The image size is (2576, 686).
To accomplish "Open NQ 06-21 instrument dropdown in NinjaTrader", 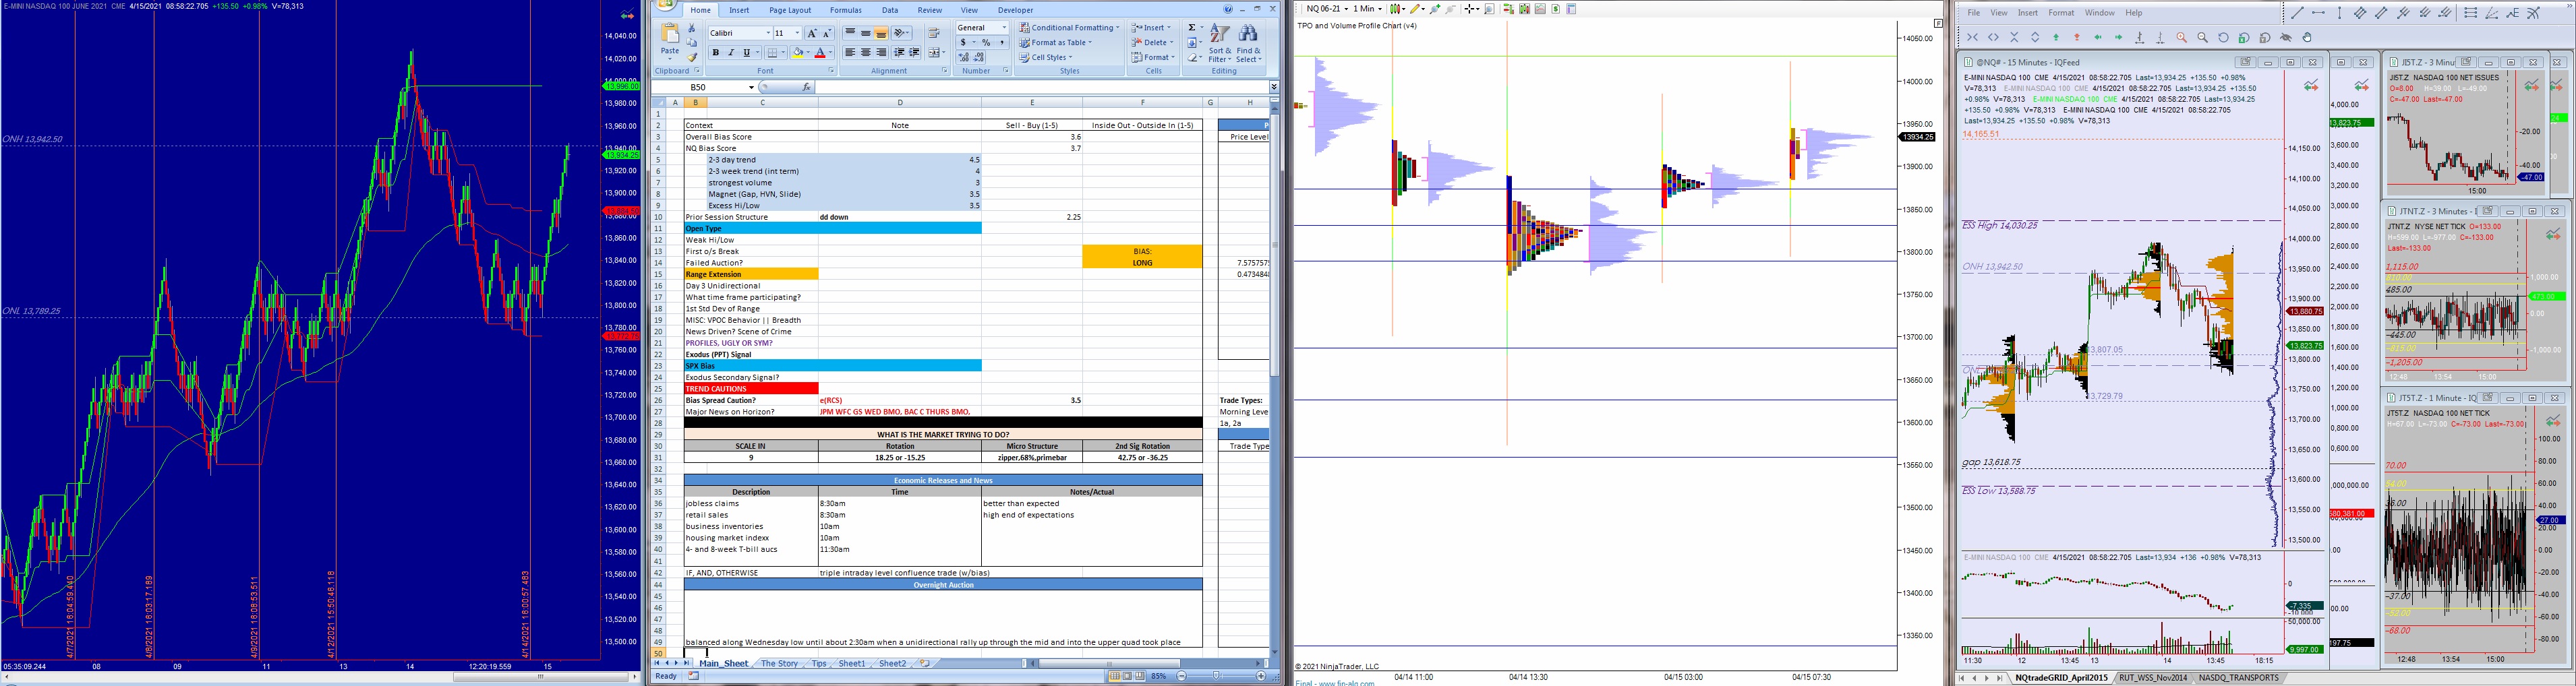I will click(1328, 9).
